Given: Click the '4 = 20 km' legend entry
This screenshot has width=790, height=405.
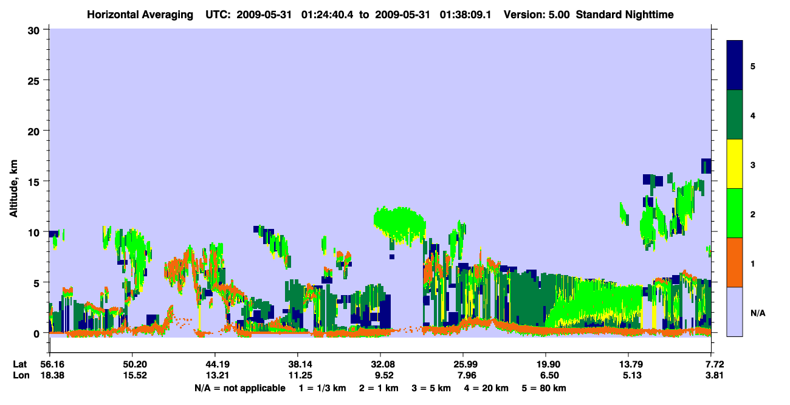Looking at the screenshot, I should [486, 387].
